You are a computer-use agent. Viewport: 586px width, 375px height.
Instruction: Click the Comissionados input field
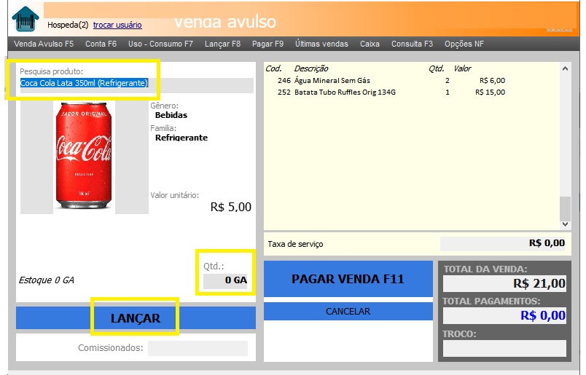point(198,348)
